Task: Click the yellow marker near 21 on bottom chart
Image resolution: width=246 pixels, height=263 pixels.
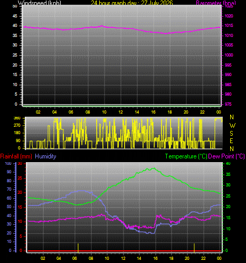Action: coord(194,248)
